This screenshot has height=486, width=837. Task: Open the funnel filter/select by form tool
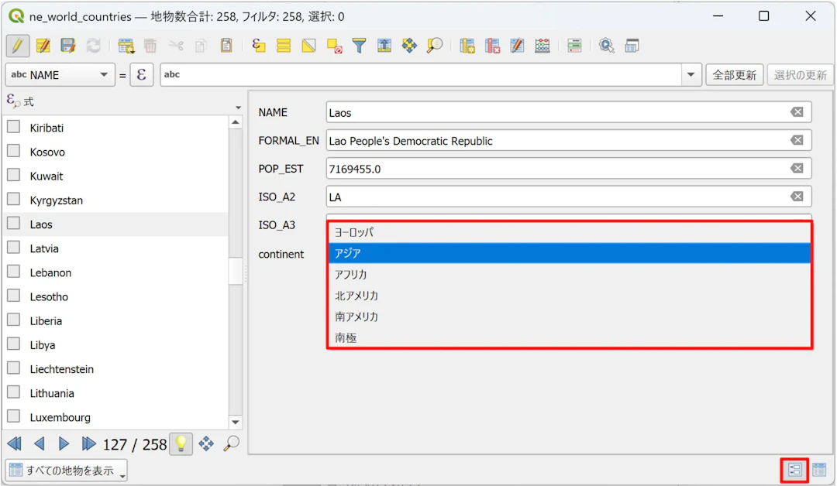coord(360,46)
